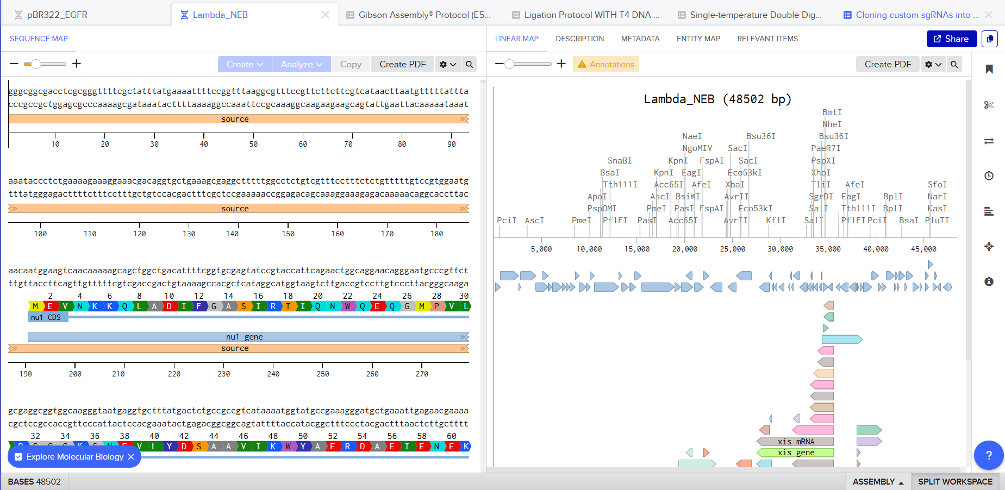Open the scissors digest tool
Image resolution: width=1005 pixels, height=490 pixels.
(x=989, y=105)
